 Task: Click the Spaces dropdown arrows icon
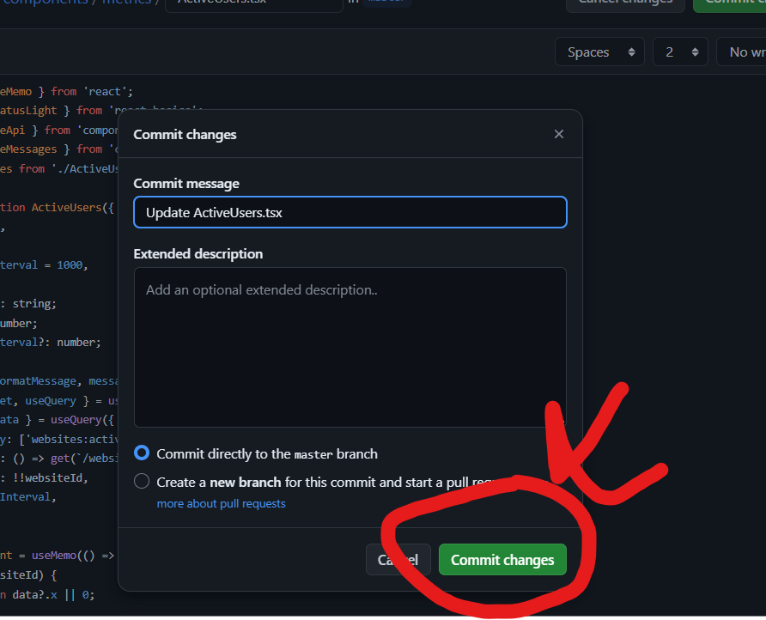click(632, 52)
